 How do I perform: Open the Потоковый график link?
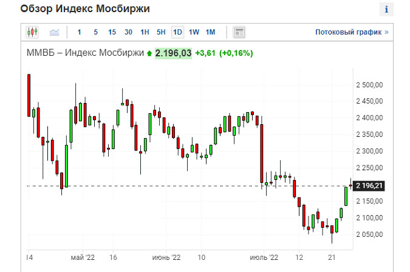click(x=352, y=32)
